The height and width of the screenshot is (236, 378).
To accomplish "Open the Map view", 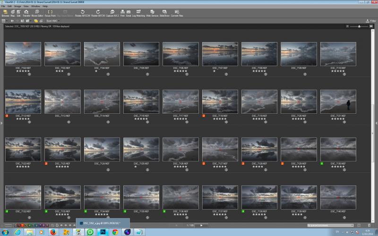I will 13,13.
